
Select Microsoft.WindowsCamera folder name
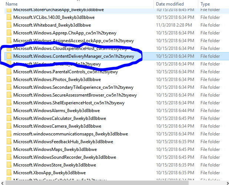point(57,126)
